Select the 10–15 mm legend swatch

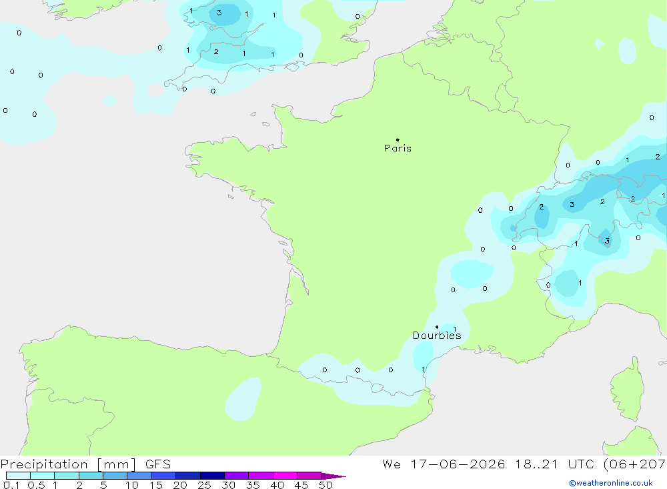coord(139,476)
